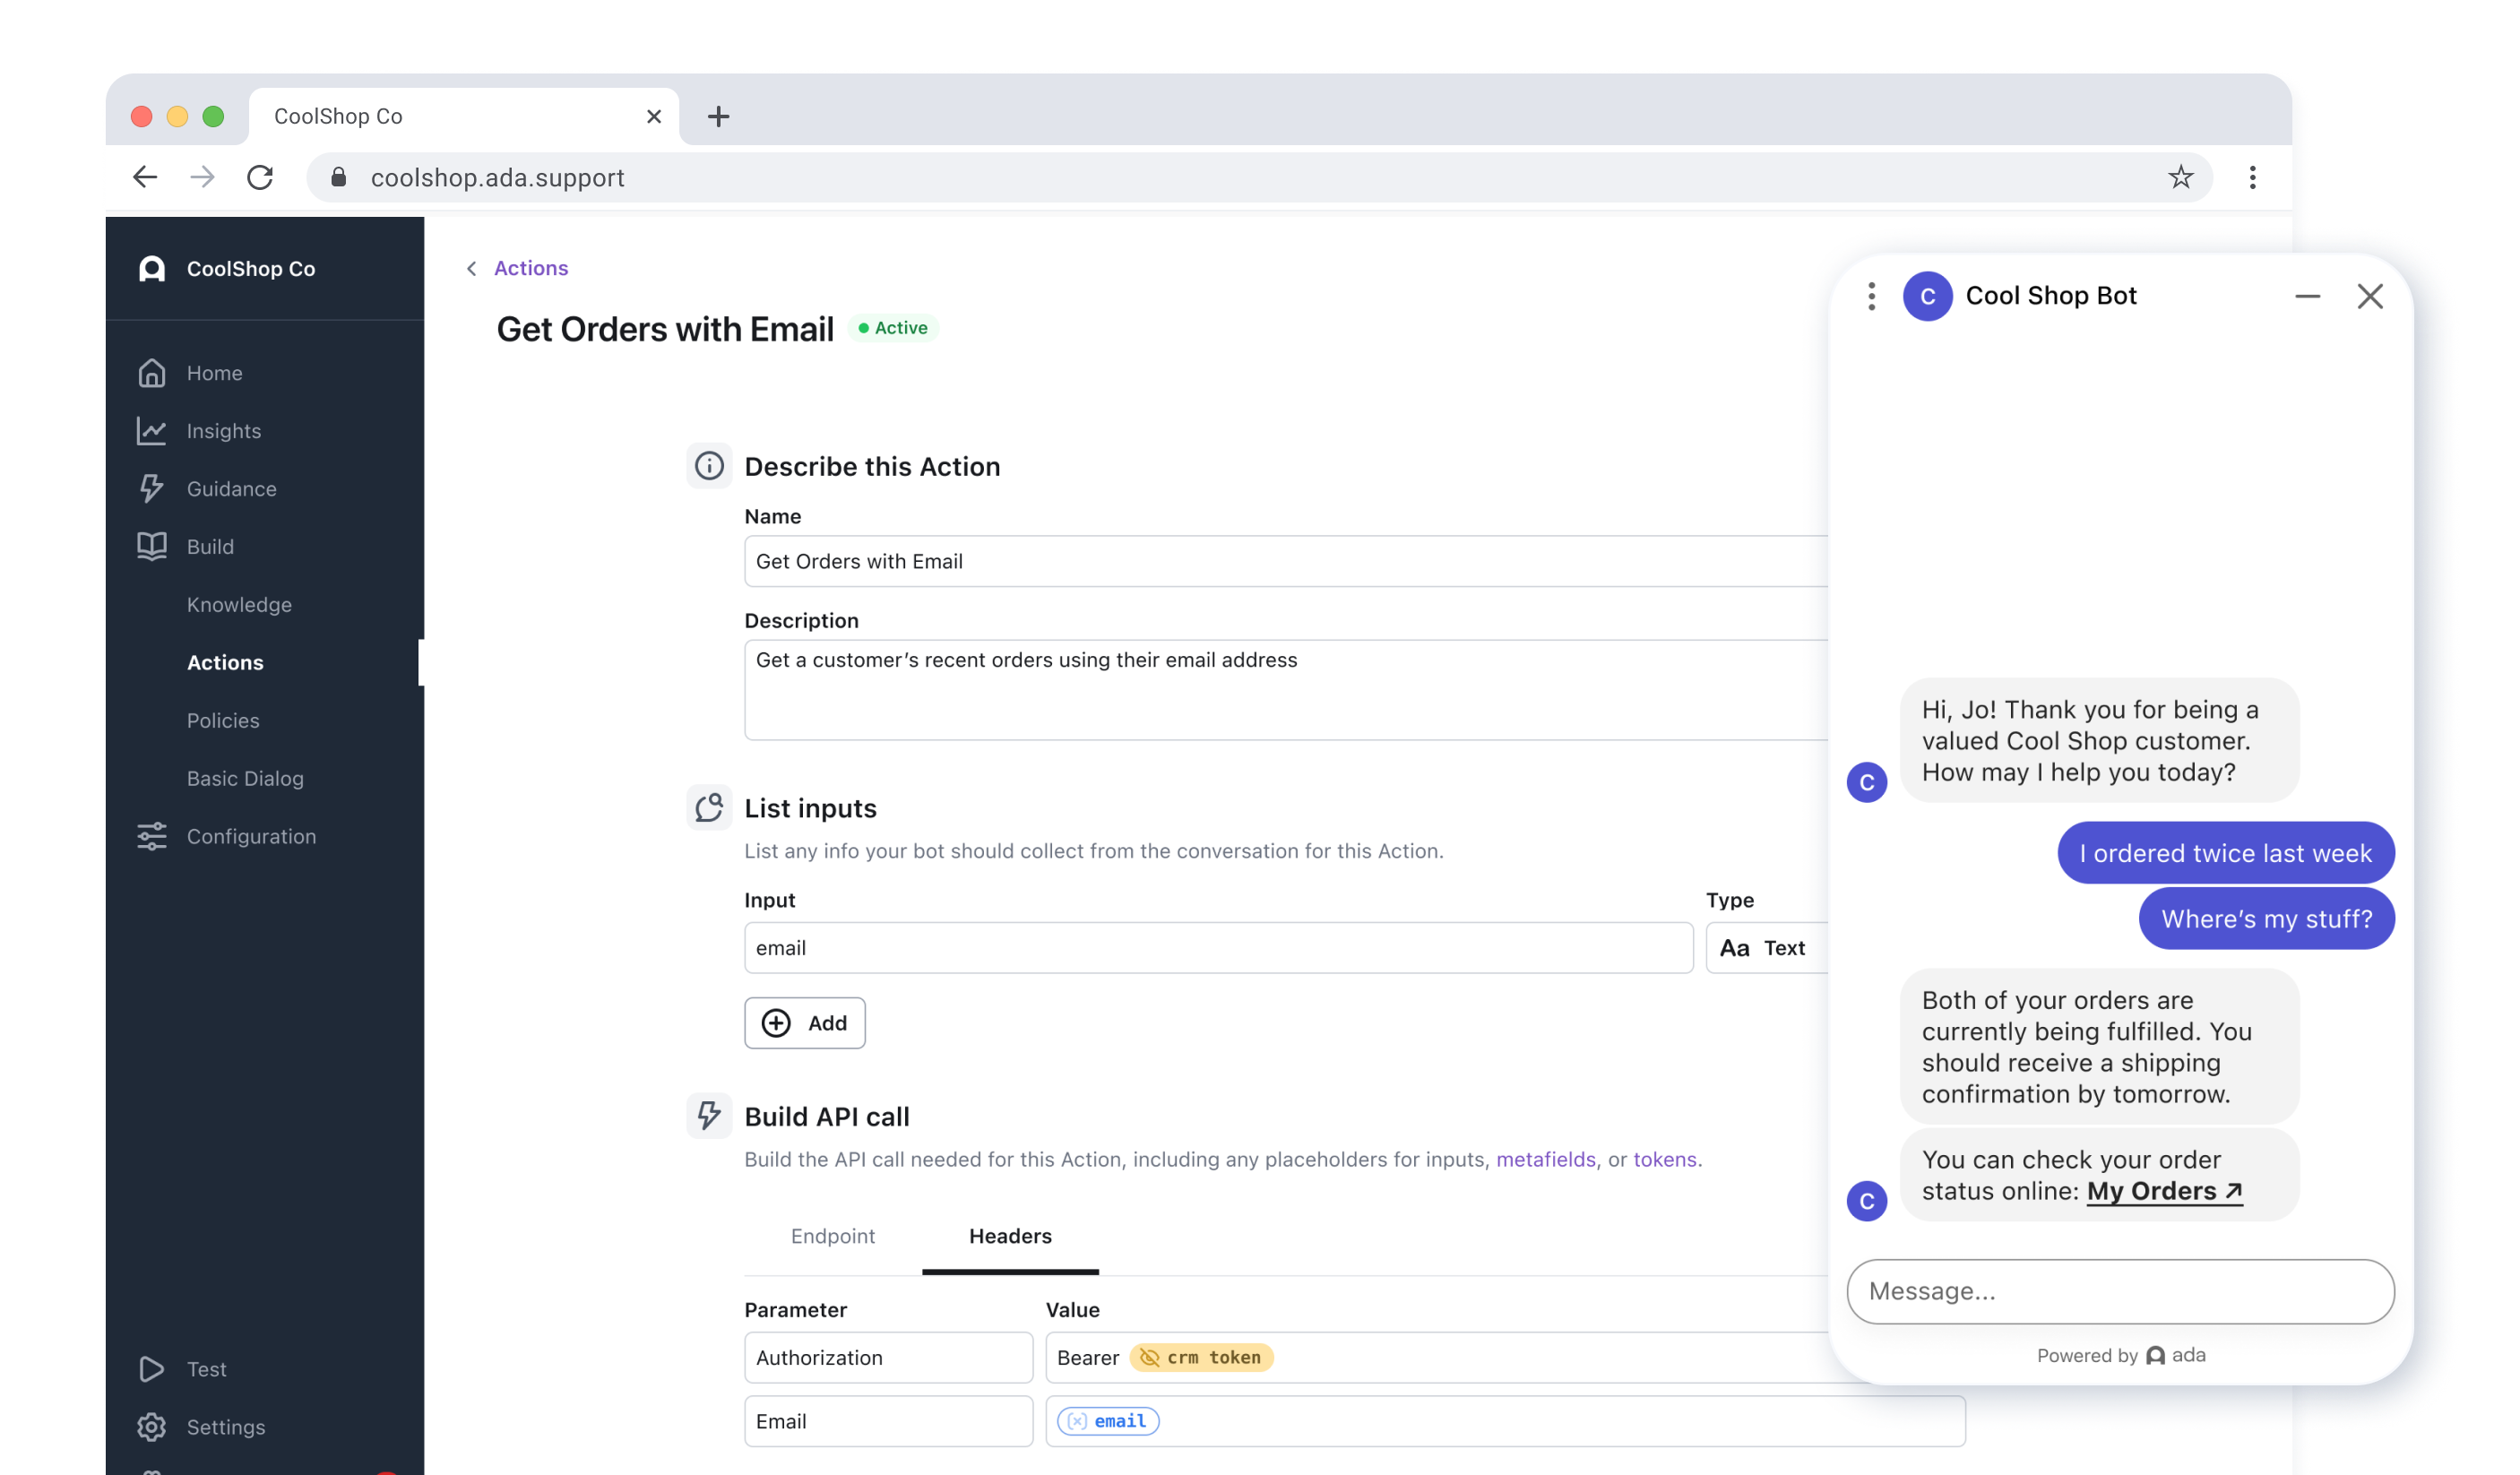Click the info icon beside Describe this Action
This screenshot has width=2520, height=1475.
click(709, 466)
